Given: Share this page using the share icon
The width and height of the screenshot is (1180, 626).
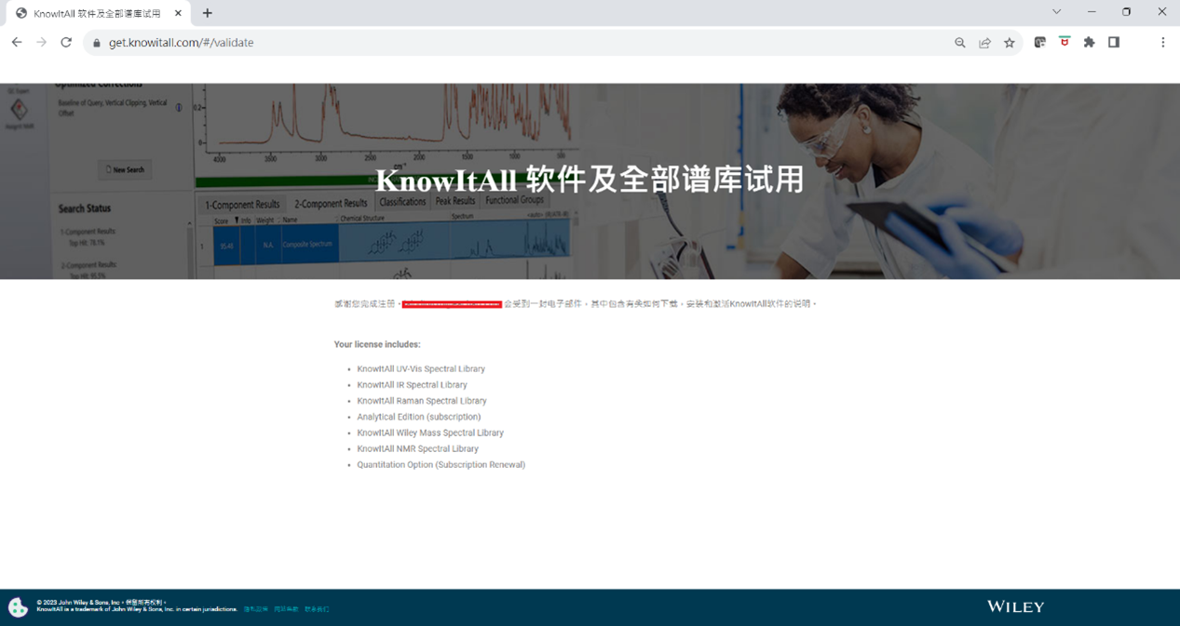Looking at the screenshot, I should 984,43.
